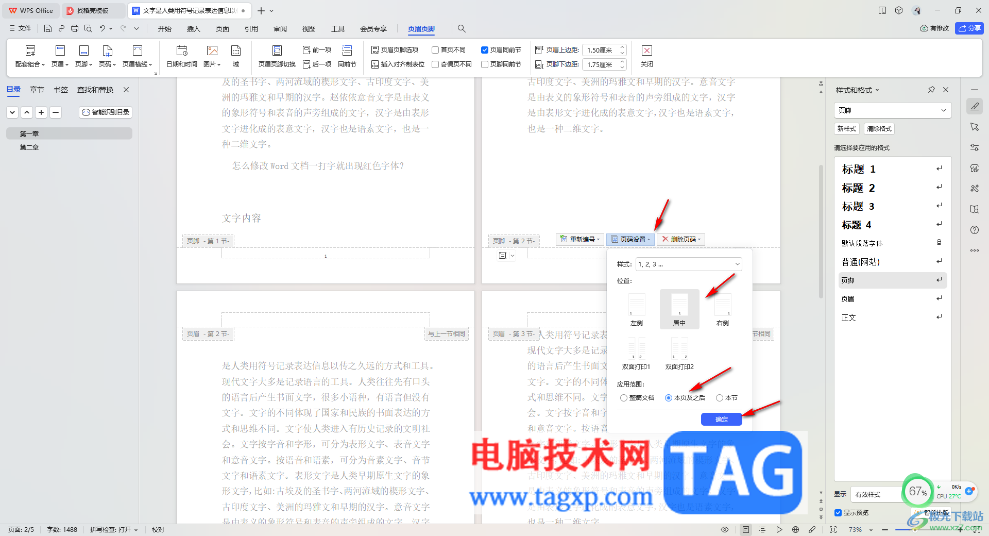The image size is (989, 536).
Task: Confirm page number settings with OK button
Action: (x=721, y=420)
